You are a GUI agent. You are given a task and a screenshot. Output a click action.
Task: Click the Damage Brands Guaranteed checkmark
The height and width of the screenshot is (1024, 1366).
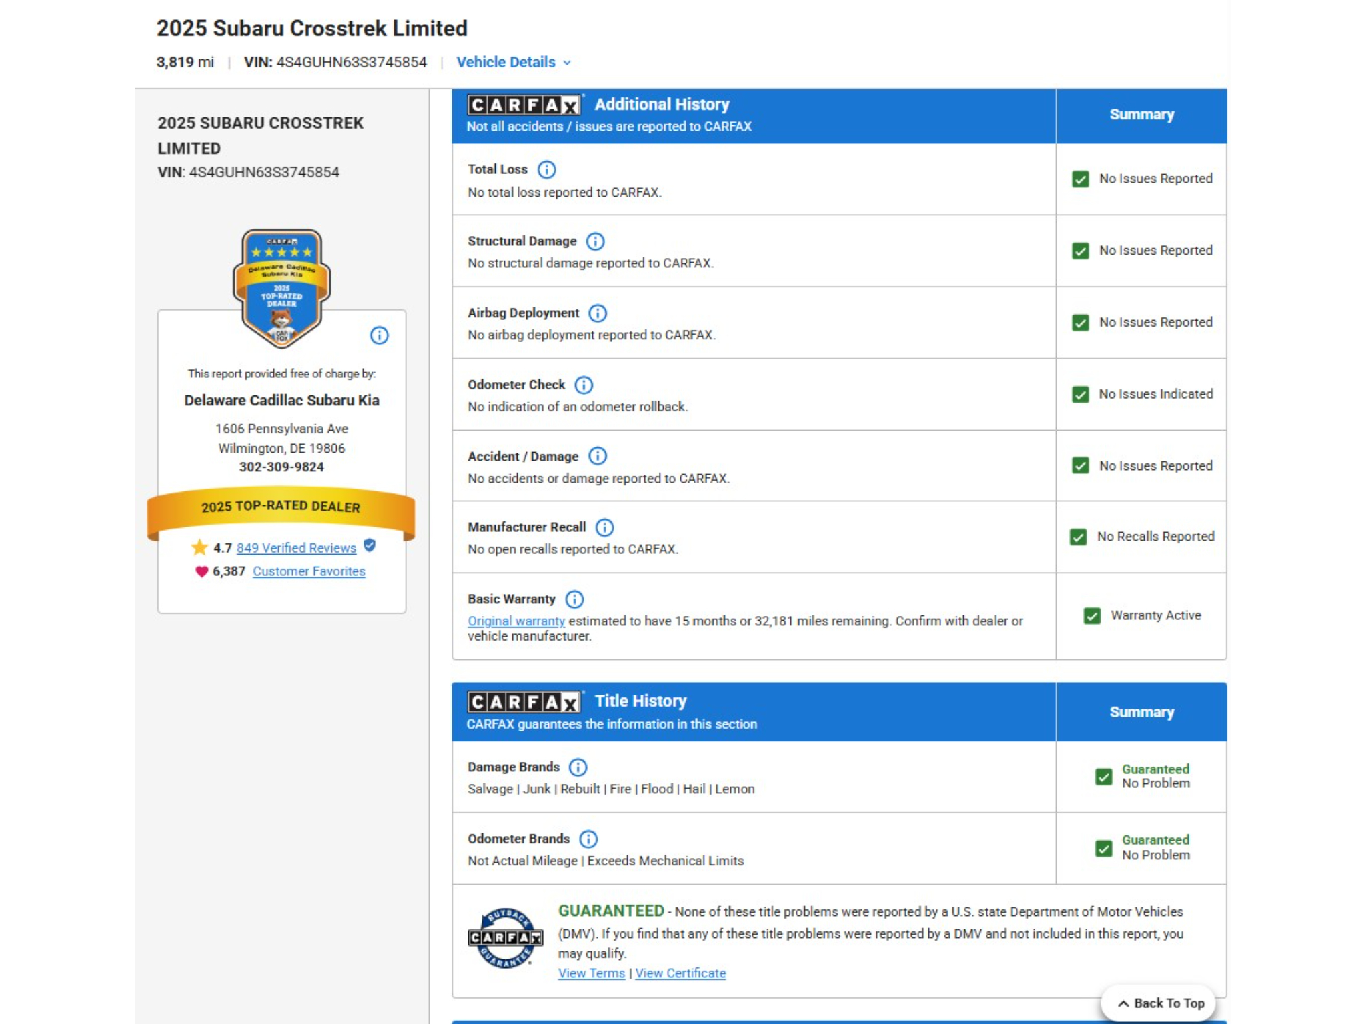[1104, 777]
